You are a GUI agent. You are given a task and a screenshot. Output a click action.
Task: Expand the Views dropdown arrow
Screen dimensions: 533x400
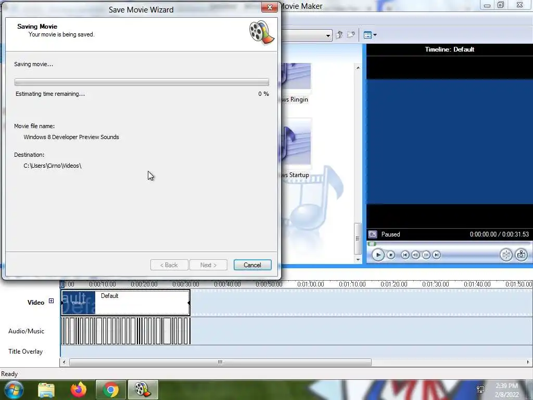click(375, 35)
